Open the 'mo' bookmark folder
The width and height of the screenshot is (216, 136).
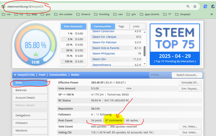click(6, 14)
